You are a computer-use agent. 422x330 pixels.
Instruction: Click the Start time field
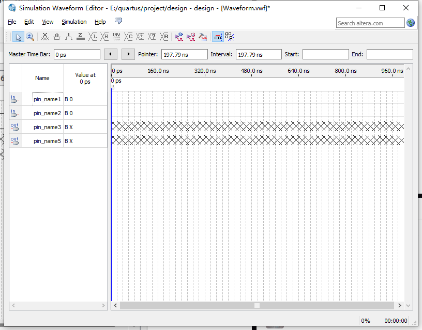[326, 54]
